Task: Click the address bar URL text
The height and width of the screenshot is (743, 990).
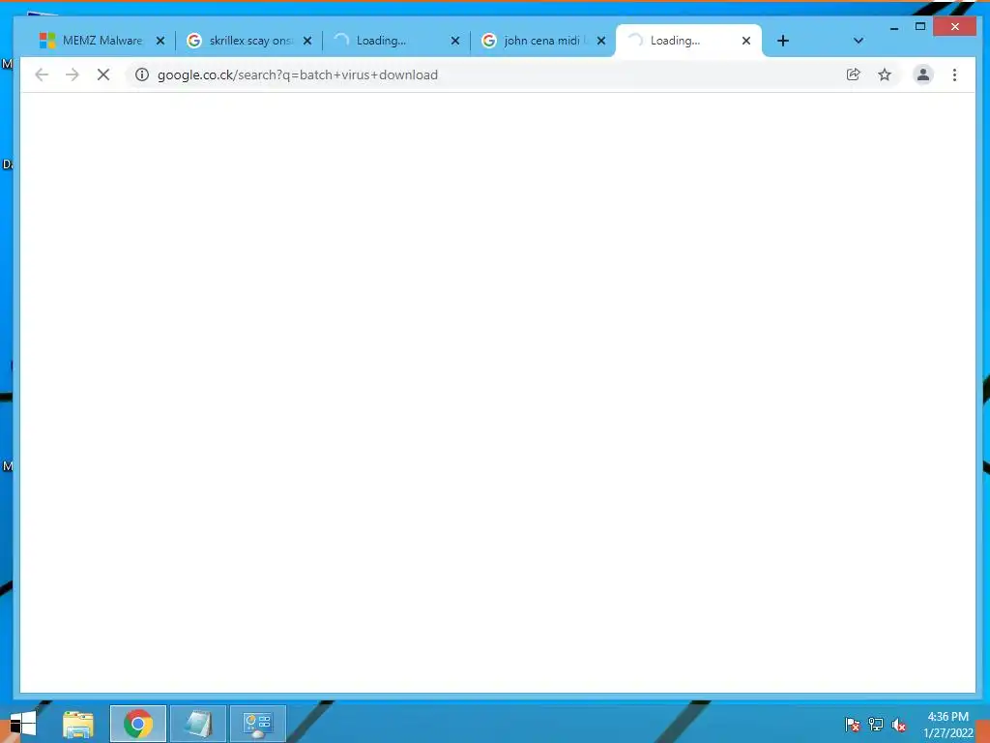Action: (298, 74)
